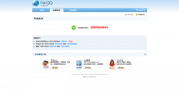Click the QQ邮箱 mail icon
Image resolution: width=179 pixels, height=96 pixels.
pos(79,64)
